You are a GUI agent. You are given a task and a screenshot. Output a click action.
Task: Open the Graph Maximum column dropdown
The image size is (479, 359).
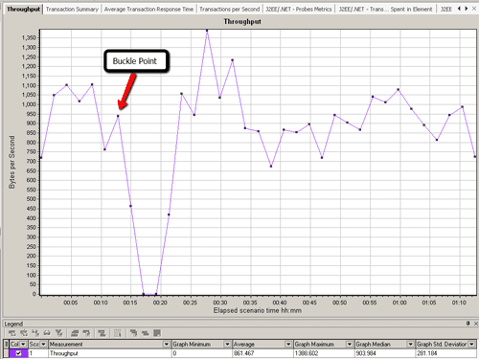point(350,345)
